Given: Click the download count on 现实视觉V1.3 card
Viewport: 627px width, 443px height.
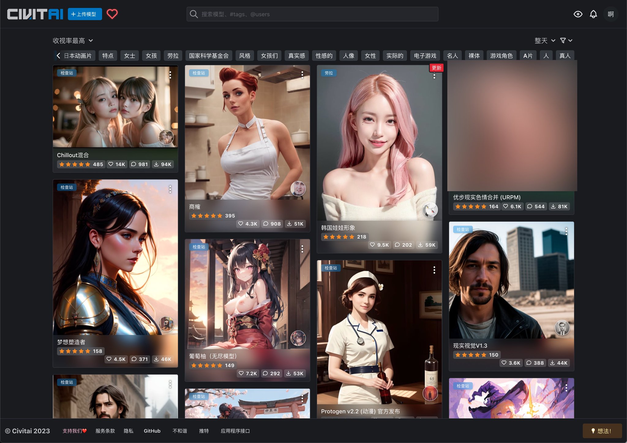Looking at the screenshot, I should click(559, 363).
